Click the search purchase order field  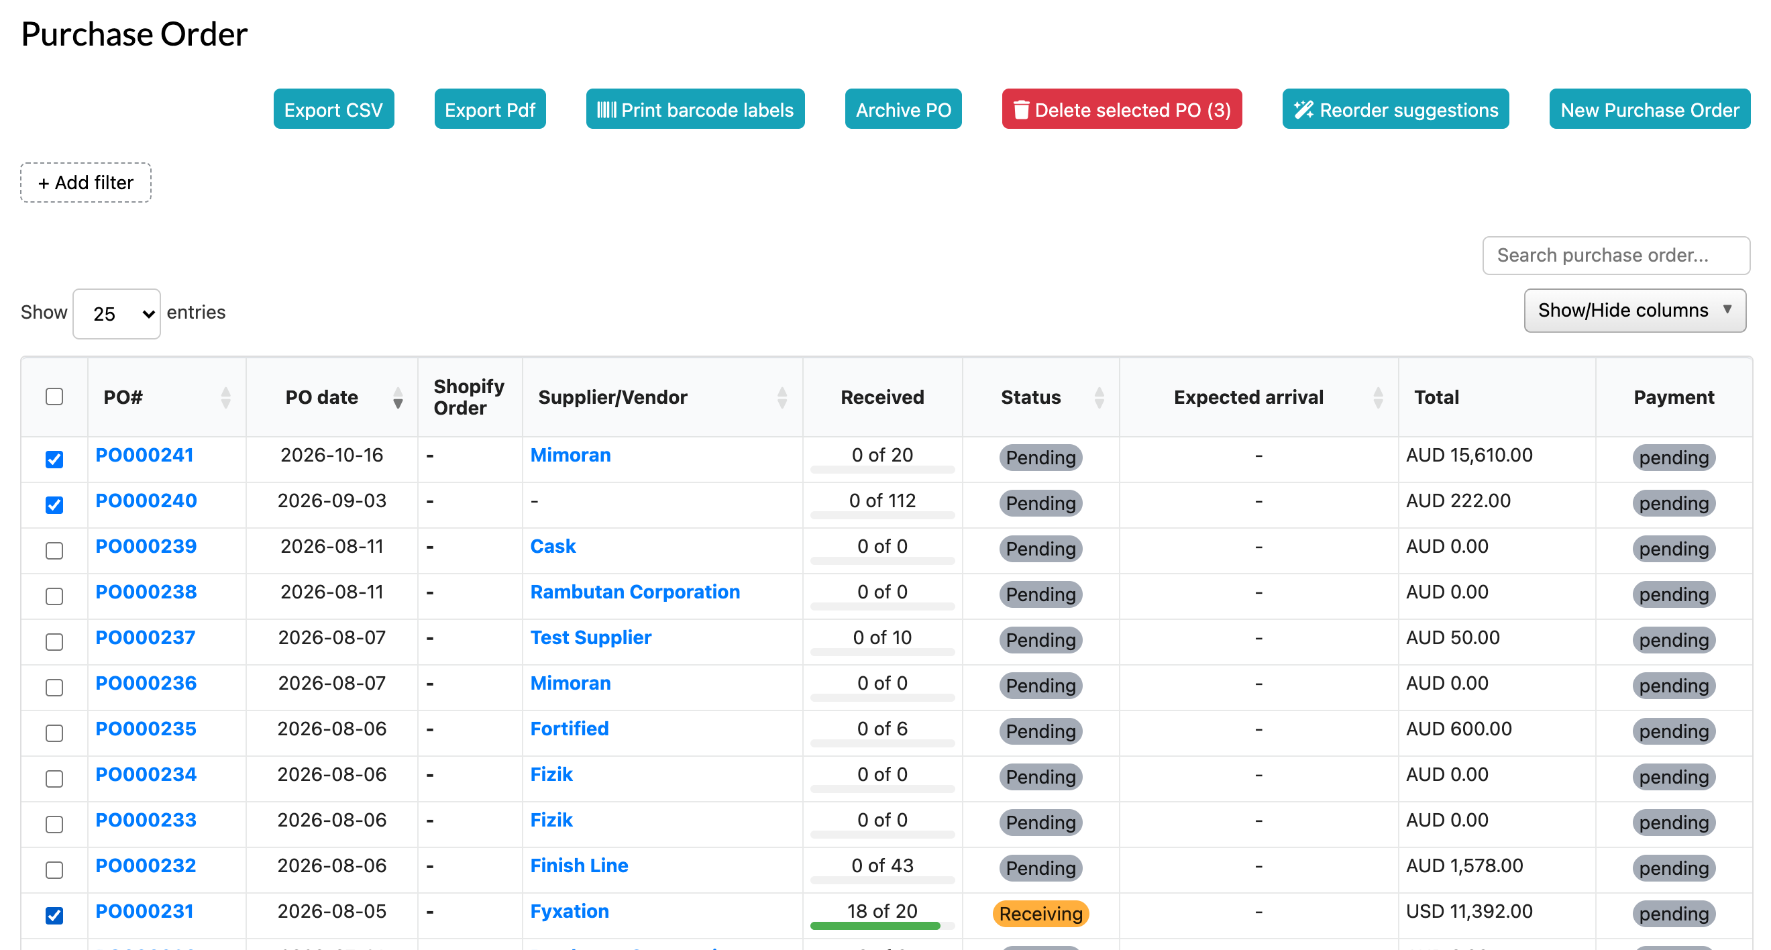1615,256
